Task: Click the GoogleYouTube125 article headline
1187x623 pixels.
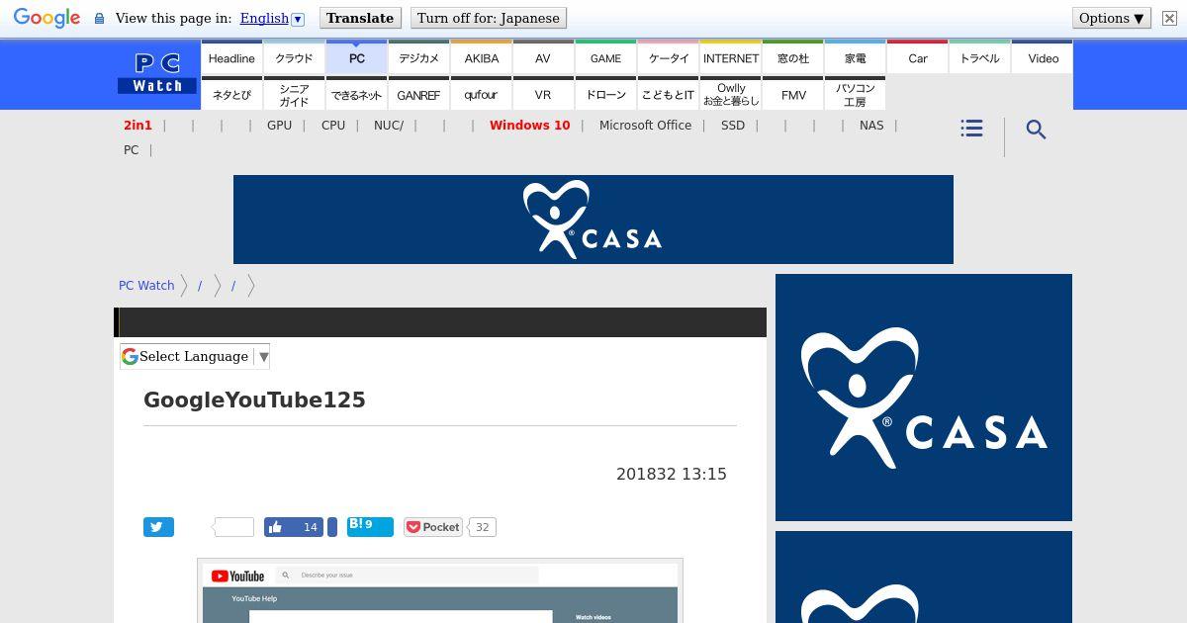Action: click(x=254, y=400)
